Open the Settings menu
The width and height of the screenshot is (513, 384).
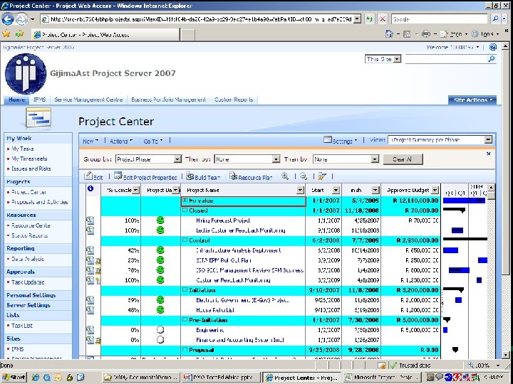[341, 141]
